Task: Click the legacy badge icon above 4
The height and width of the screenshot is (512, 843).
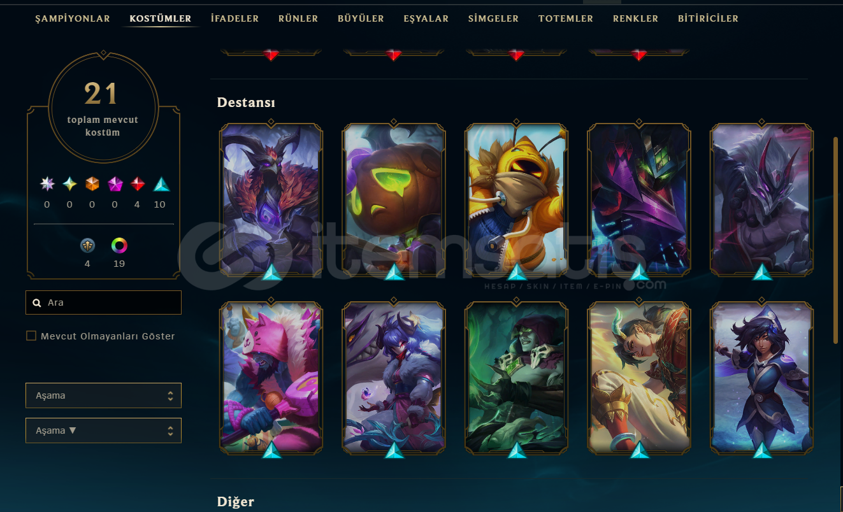Action: click(87, 245)
